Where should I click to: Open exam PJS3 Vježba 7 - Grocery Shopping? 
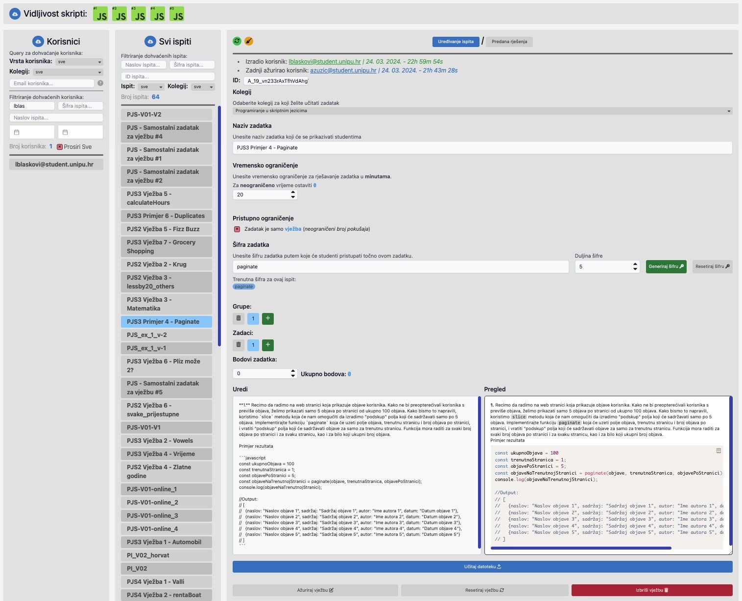pyautogui.click(x=167, y=247)
